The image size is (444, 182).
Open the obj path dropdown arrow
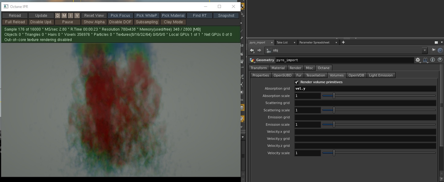coord(425,50)
